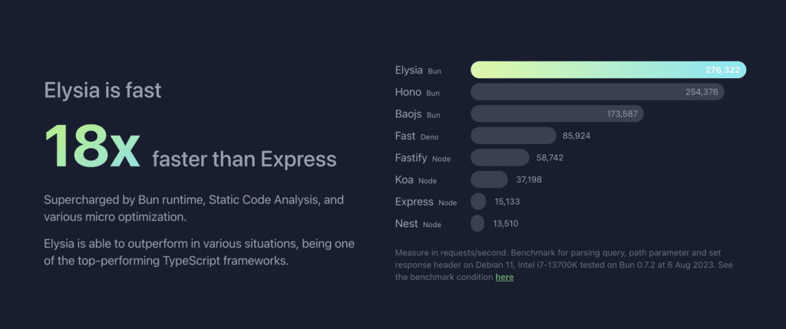Click the Elysia gradient bar showing 276,322

(608, 70)
